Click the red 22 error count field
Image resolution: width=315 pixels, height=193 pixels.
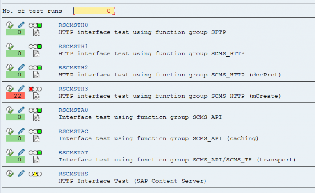point(15,96)
